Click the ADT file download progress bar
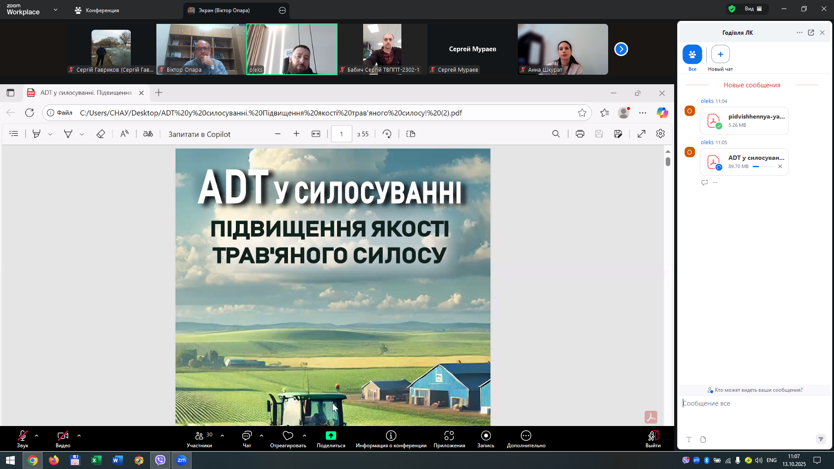 pos(763,167)
